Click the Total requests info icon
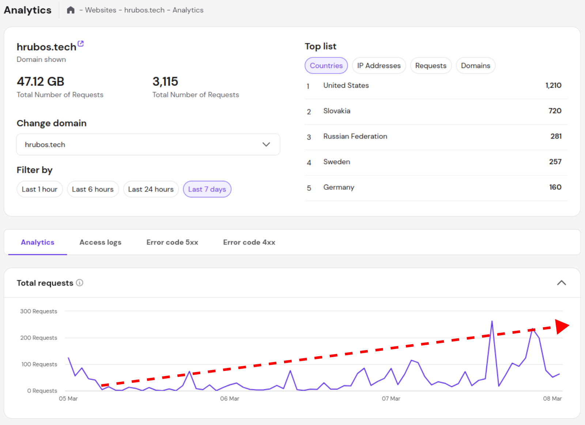 (80, 283)
